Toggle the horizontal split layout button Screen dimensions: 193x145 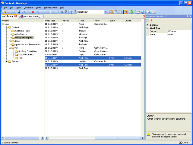tap(115, 12)
